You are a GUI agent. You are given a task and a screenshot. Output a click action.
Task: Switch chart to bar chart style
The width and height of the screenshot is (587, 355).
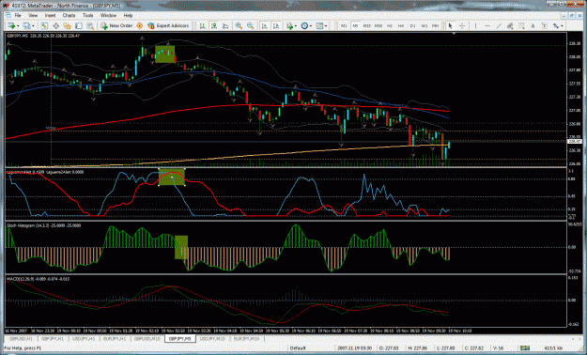click(203, 26)
